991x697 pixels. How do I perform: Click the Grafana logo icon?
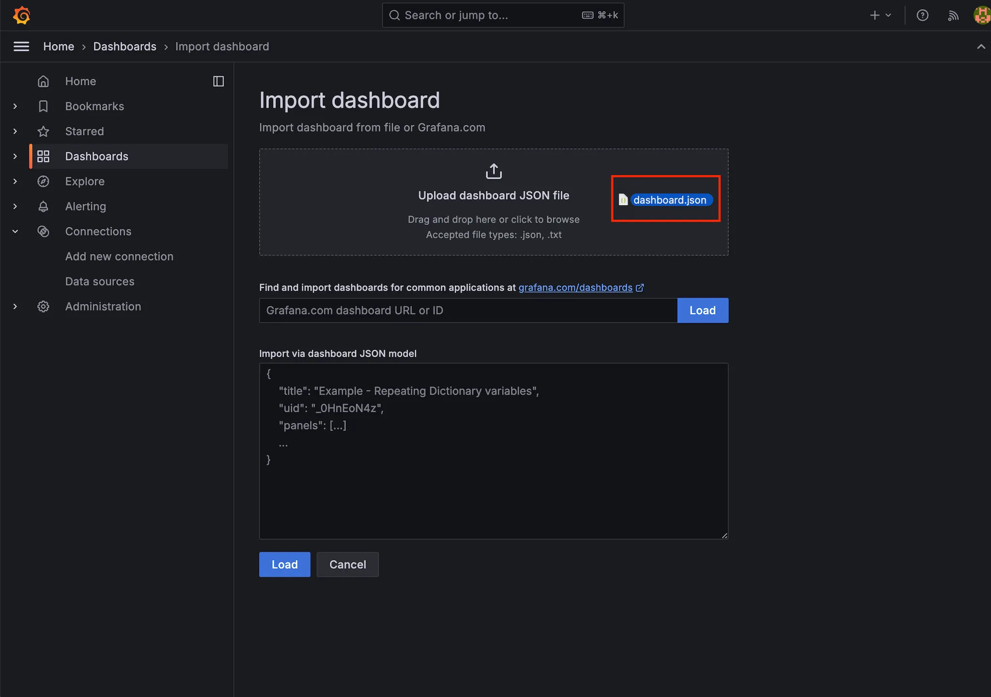pyautogui.click(x=22, y=15)
